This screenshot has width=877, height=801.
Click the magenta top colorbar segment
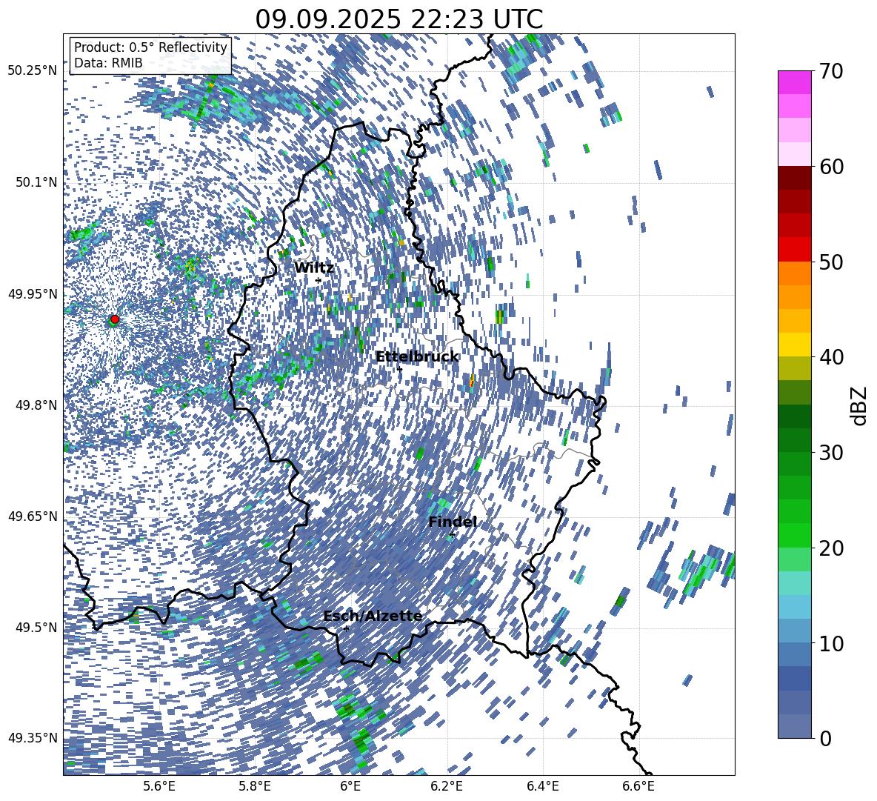coord(794,82)
